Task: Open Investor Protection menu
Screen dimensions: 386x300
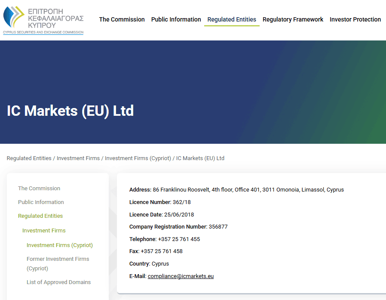Action: (x=355, y=19)
